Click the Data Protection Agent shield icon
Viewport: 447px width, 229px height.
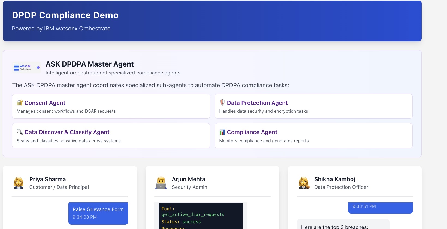click(222, 103)
